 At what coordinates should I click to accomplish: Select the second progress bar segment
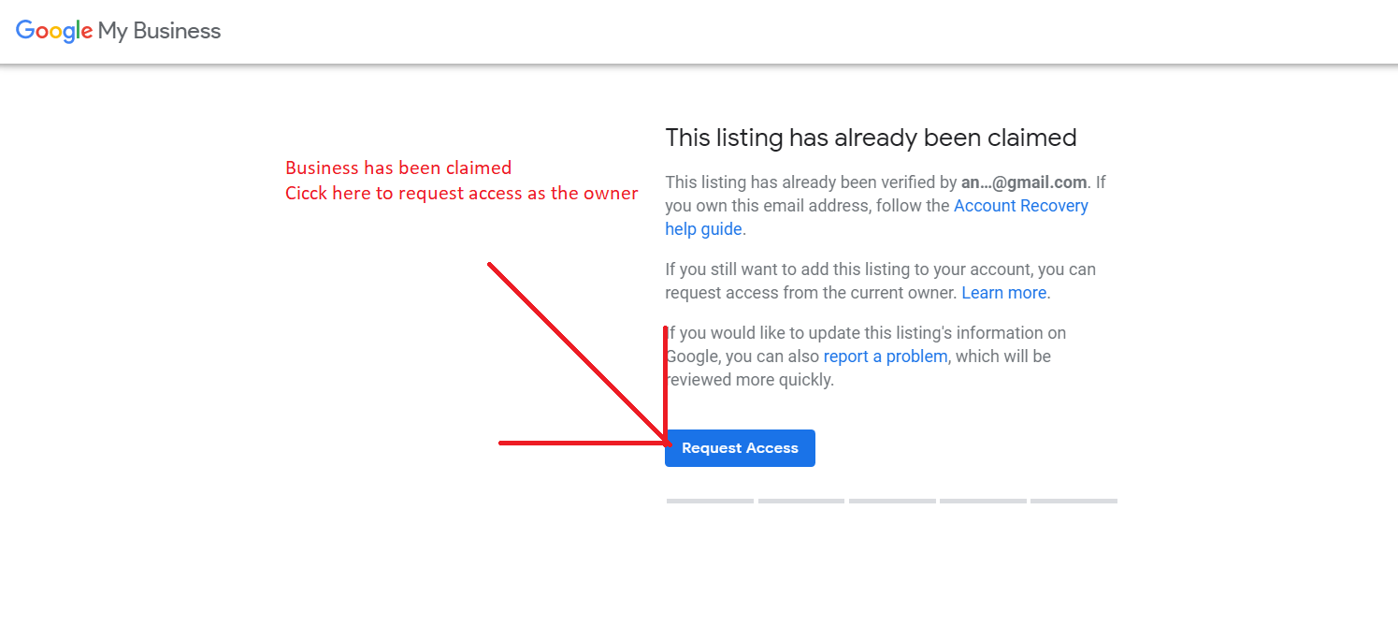[801, 502]
